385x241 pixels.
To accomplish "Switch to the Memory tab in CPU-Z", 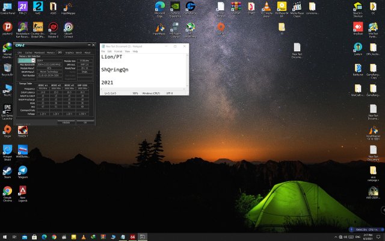I will point(51,52).
